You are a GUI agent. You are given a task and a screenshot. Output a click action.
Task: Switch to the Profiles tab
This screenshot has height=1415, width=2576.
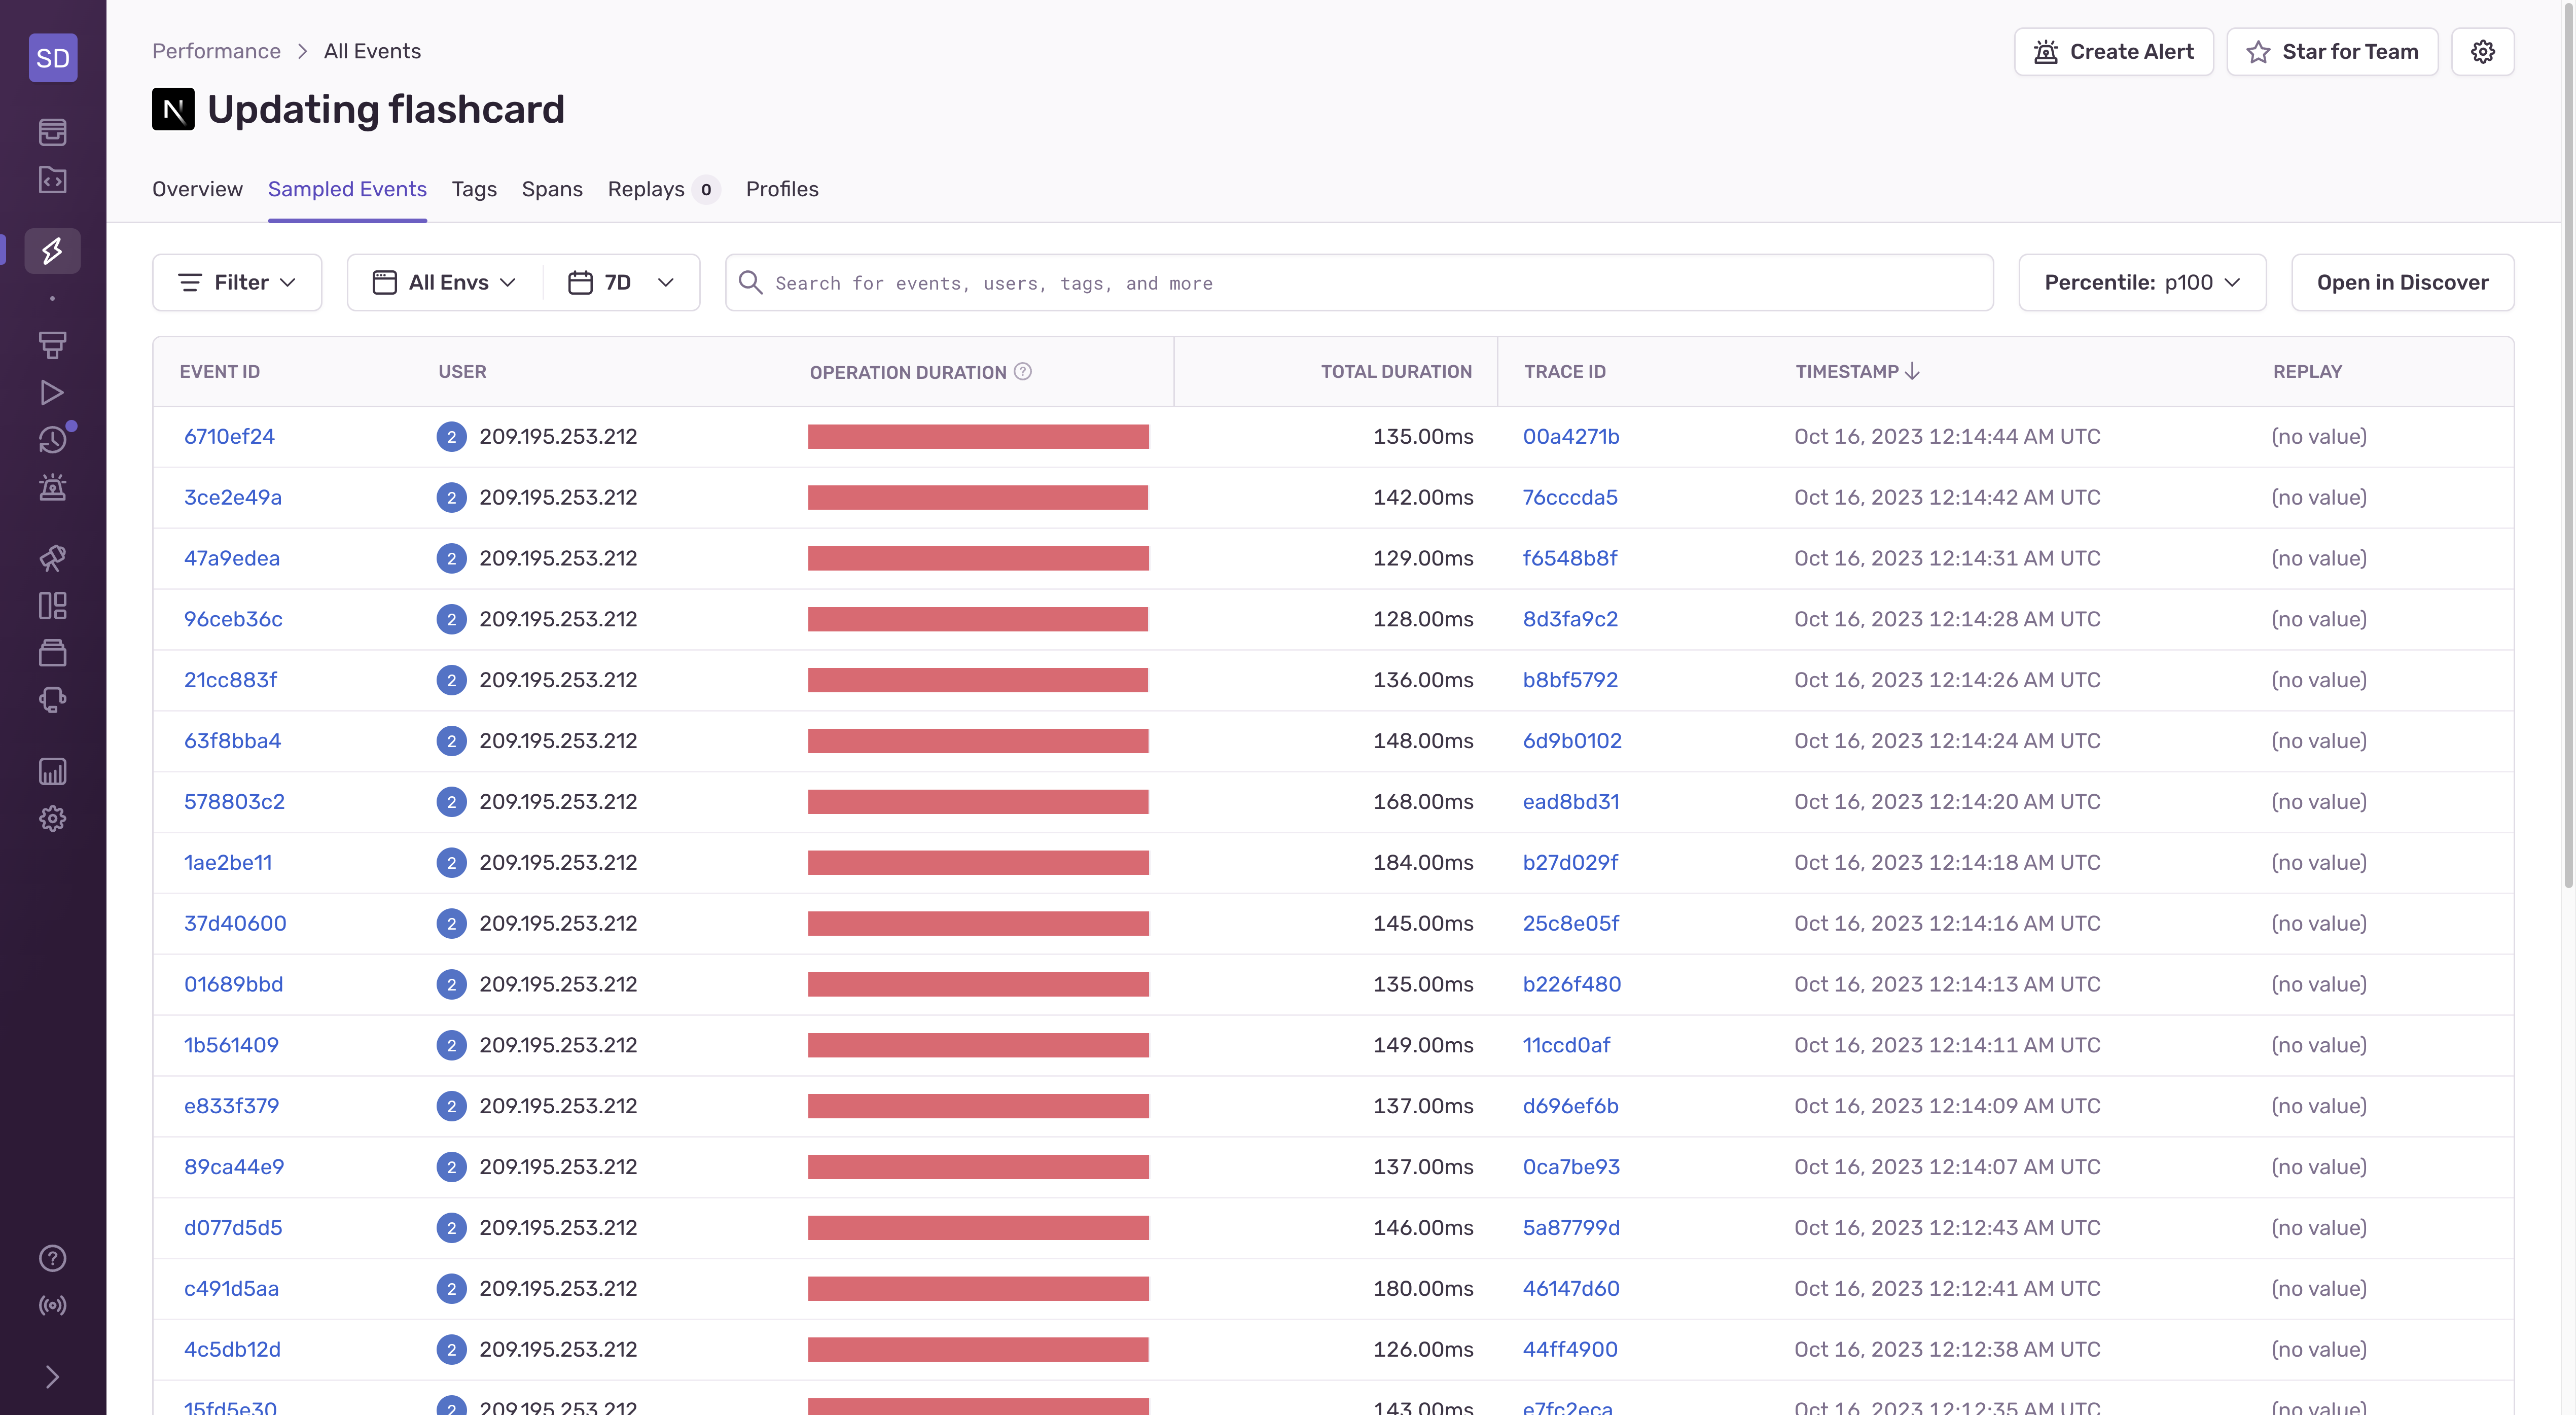point(782,189)
